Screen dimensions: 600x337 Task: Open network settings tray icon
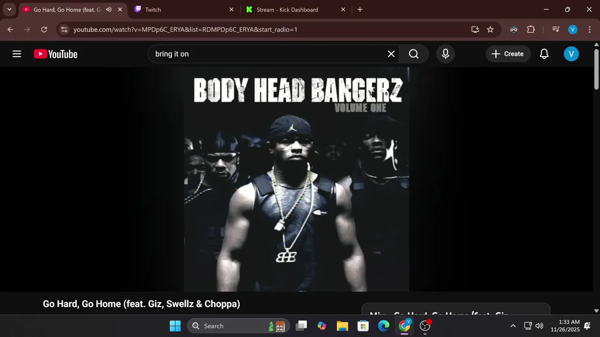click(x=528, y=326)
